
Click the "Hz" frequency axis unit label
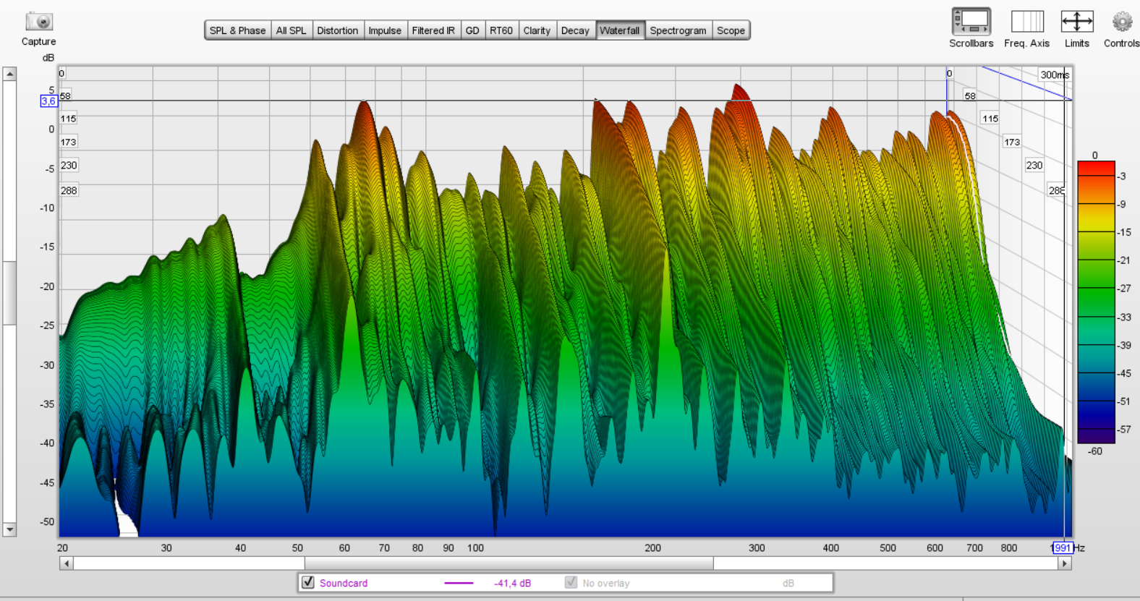[x=1079, y=547]
